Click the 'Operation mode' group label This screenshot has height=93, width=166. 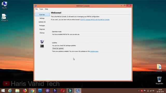57,32
